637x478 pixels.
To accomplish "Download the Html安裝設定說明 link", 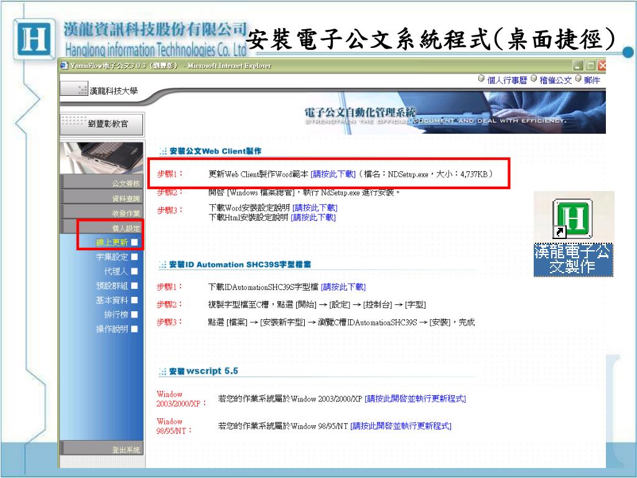I will 314,217.
